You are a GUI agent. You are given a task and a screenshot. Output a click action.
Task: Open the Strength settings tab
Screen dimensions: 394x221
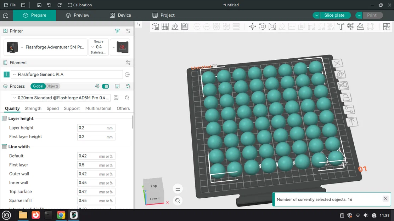click(33, 109)
